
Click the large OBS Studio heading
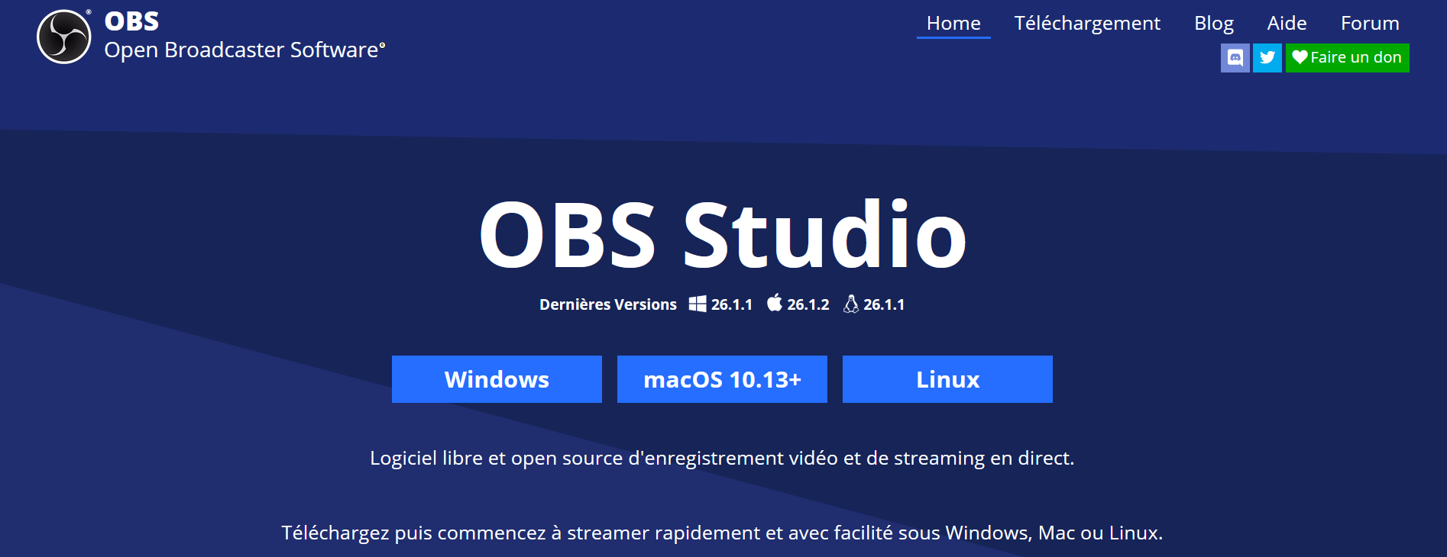pos(723,235)
